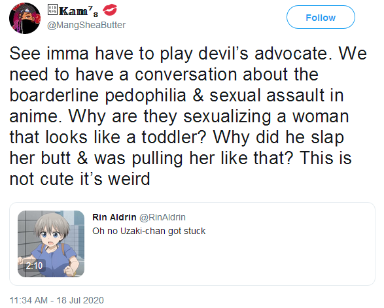Image resolution: width=384 pixels, height=308 pixels.
Task: Click the main tweet text body
Action: click(188, 116)
